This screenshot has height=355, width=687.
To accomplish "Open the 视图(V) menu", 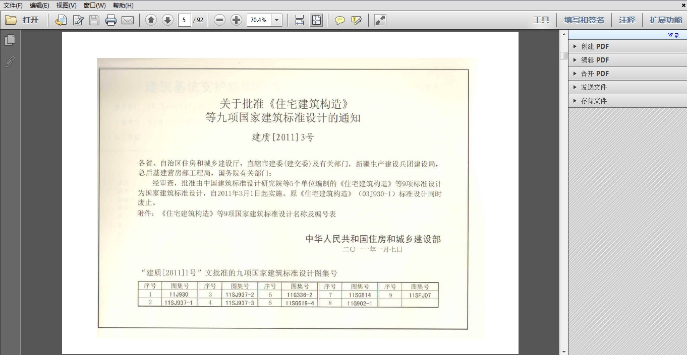I will tap(67, 5).
